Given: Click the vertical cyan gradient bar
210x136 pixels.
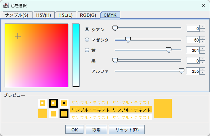Looking at the screenshot, I should 76,55.
